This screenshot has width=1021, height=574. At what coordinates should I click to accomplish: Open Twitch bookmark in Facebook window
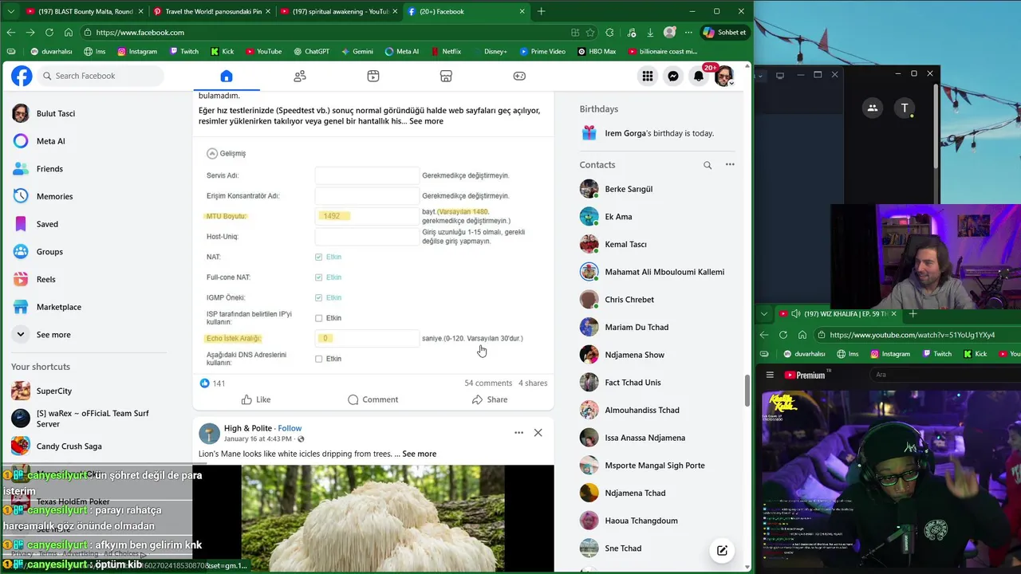pyautogui.click(x=184, y=51)
